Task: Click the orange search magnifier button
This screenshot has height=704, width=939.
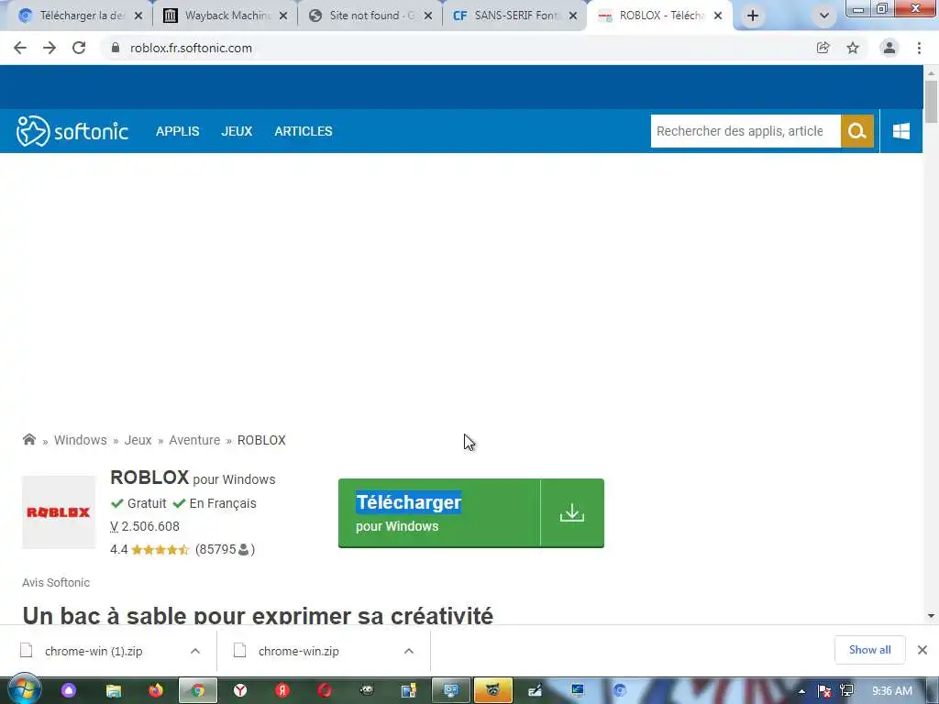Action: pos(857,131)
